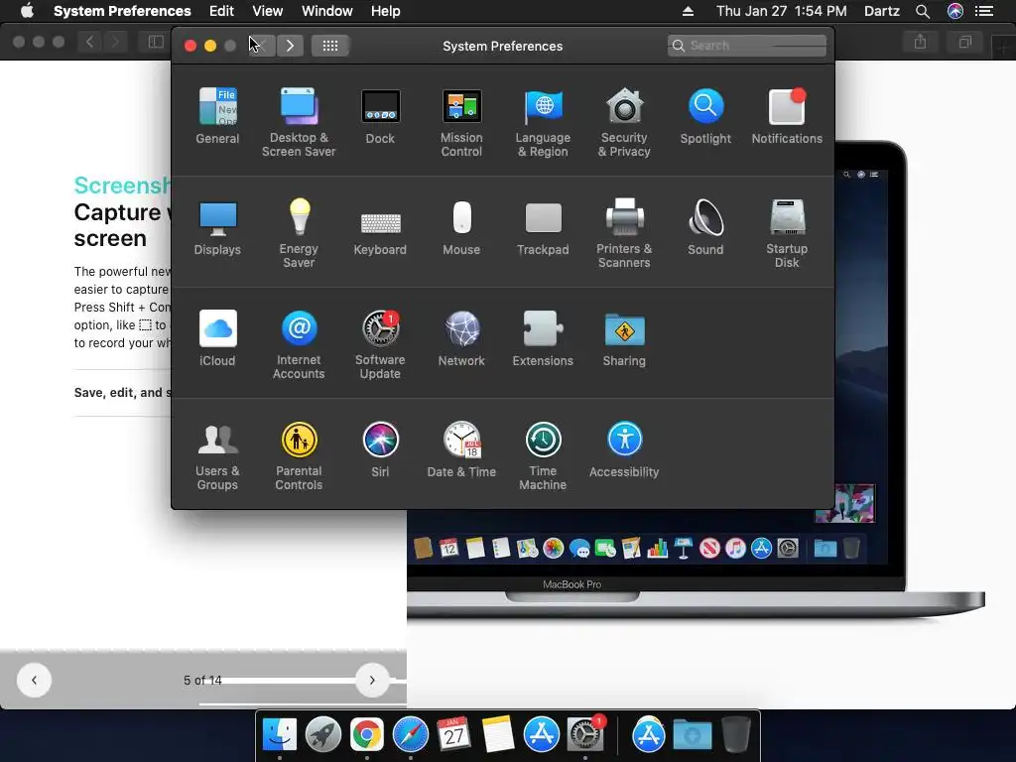Open Users & Groups preferences

coord(217,456)
